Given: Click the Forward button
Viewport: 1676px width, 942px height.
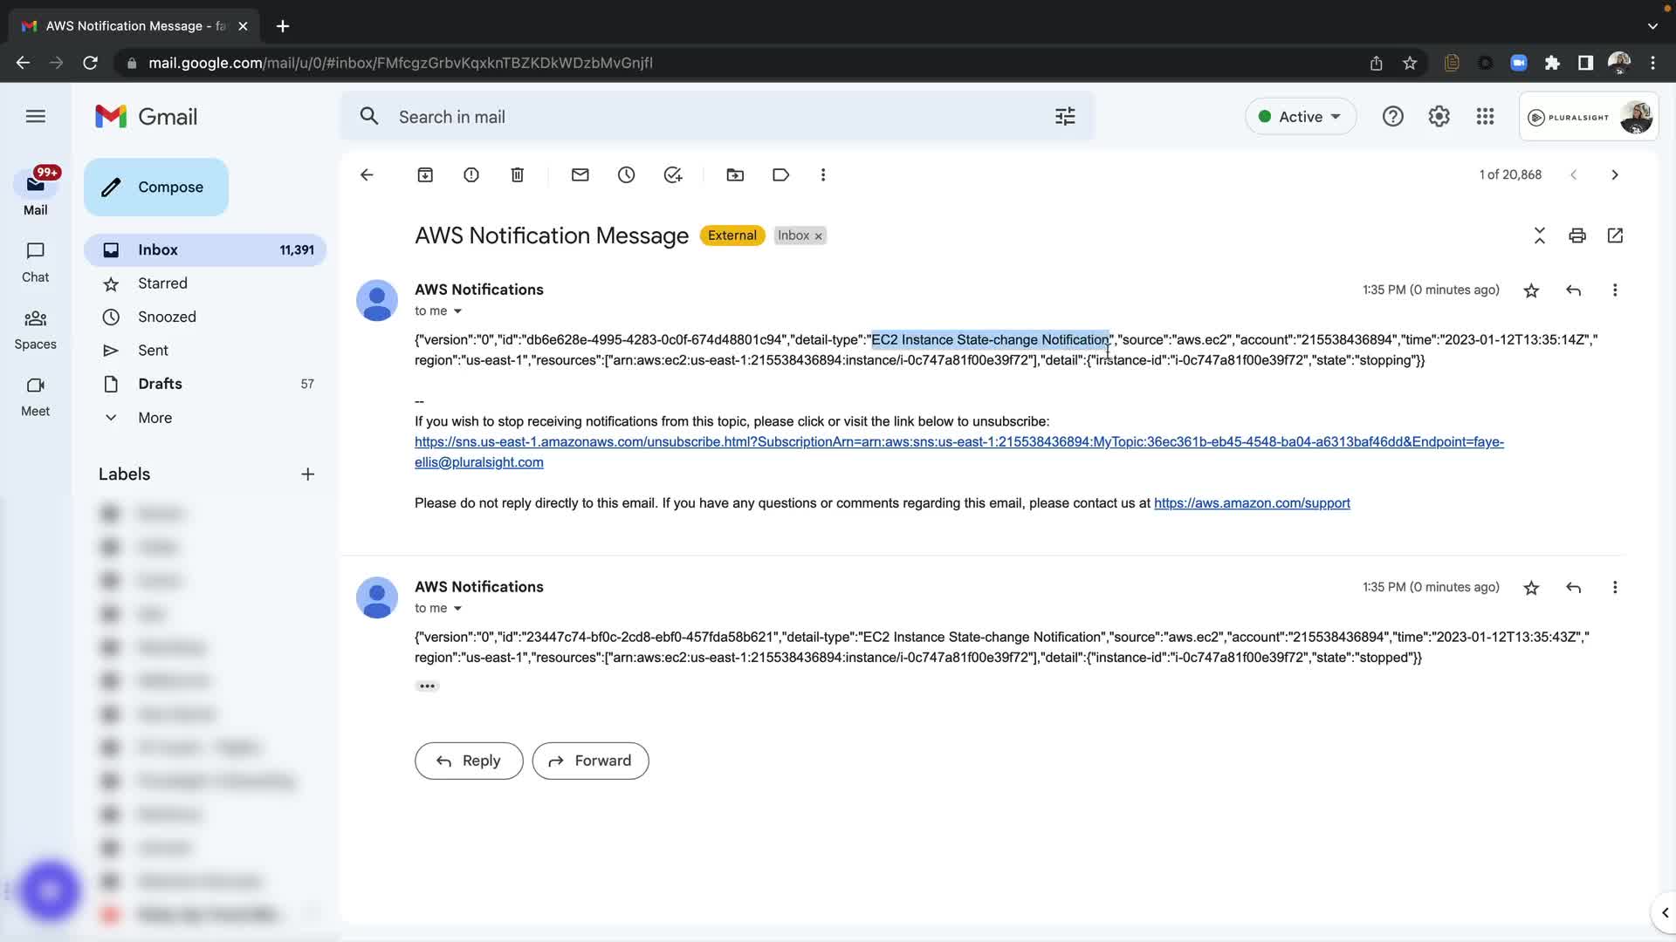Looking at the screenshot, I should tap(590, 761).
